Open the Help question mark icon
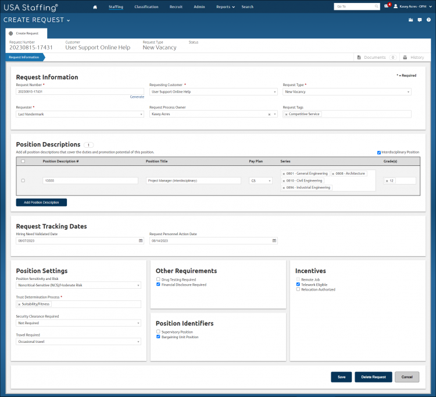The height and width of the screenshot is (397, 436). click(428, 20)
